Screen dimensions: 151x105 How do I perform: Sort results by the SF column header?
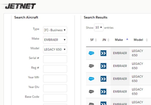[x=92, y=40]
